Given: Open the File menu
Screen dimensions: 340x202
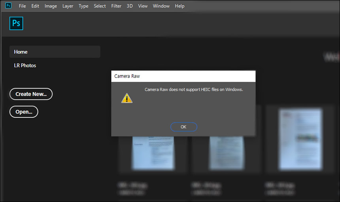Looking at the screenshot, I should pos(22,6).
